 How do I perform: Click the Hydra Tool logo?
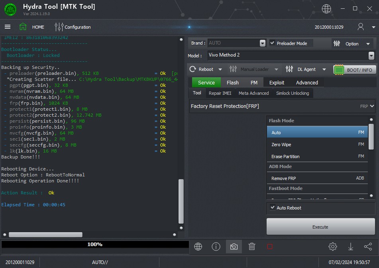coord(10,10)
